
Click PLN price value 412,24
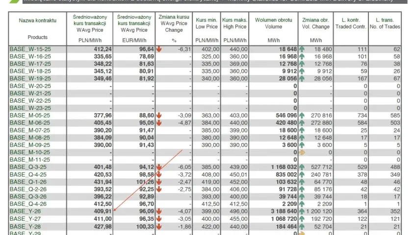point(103,49)
